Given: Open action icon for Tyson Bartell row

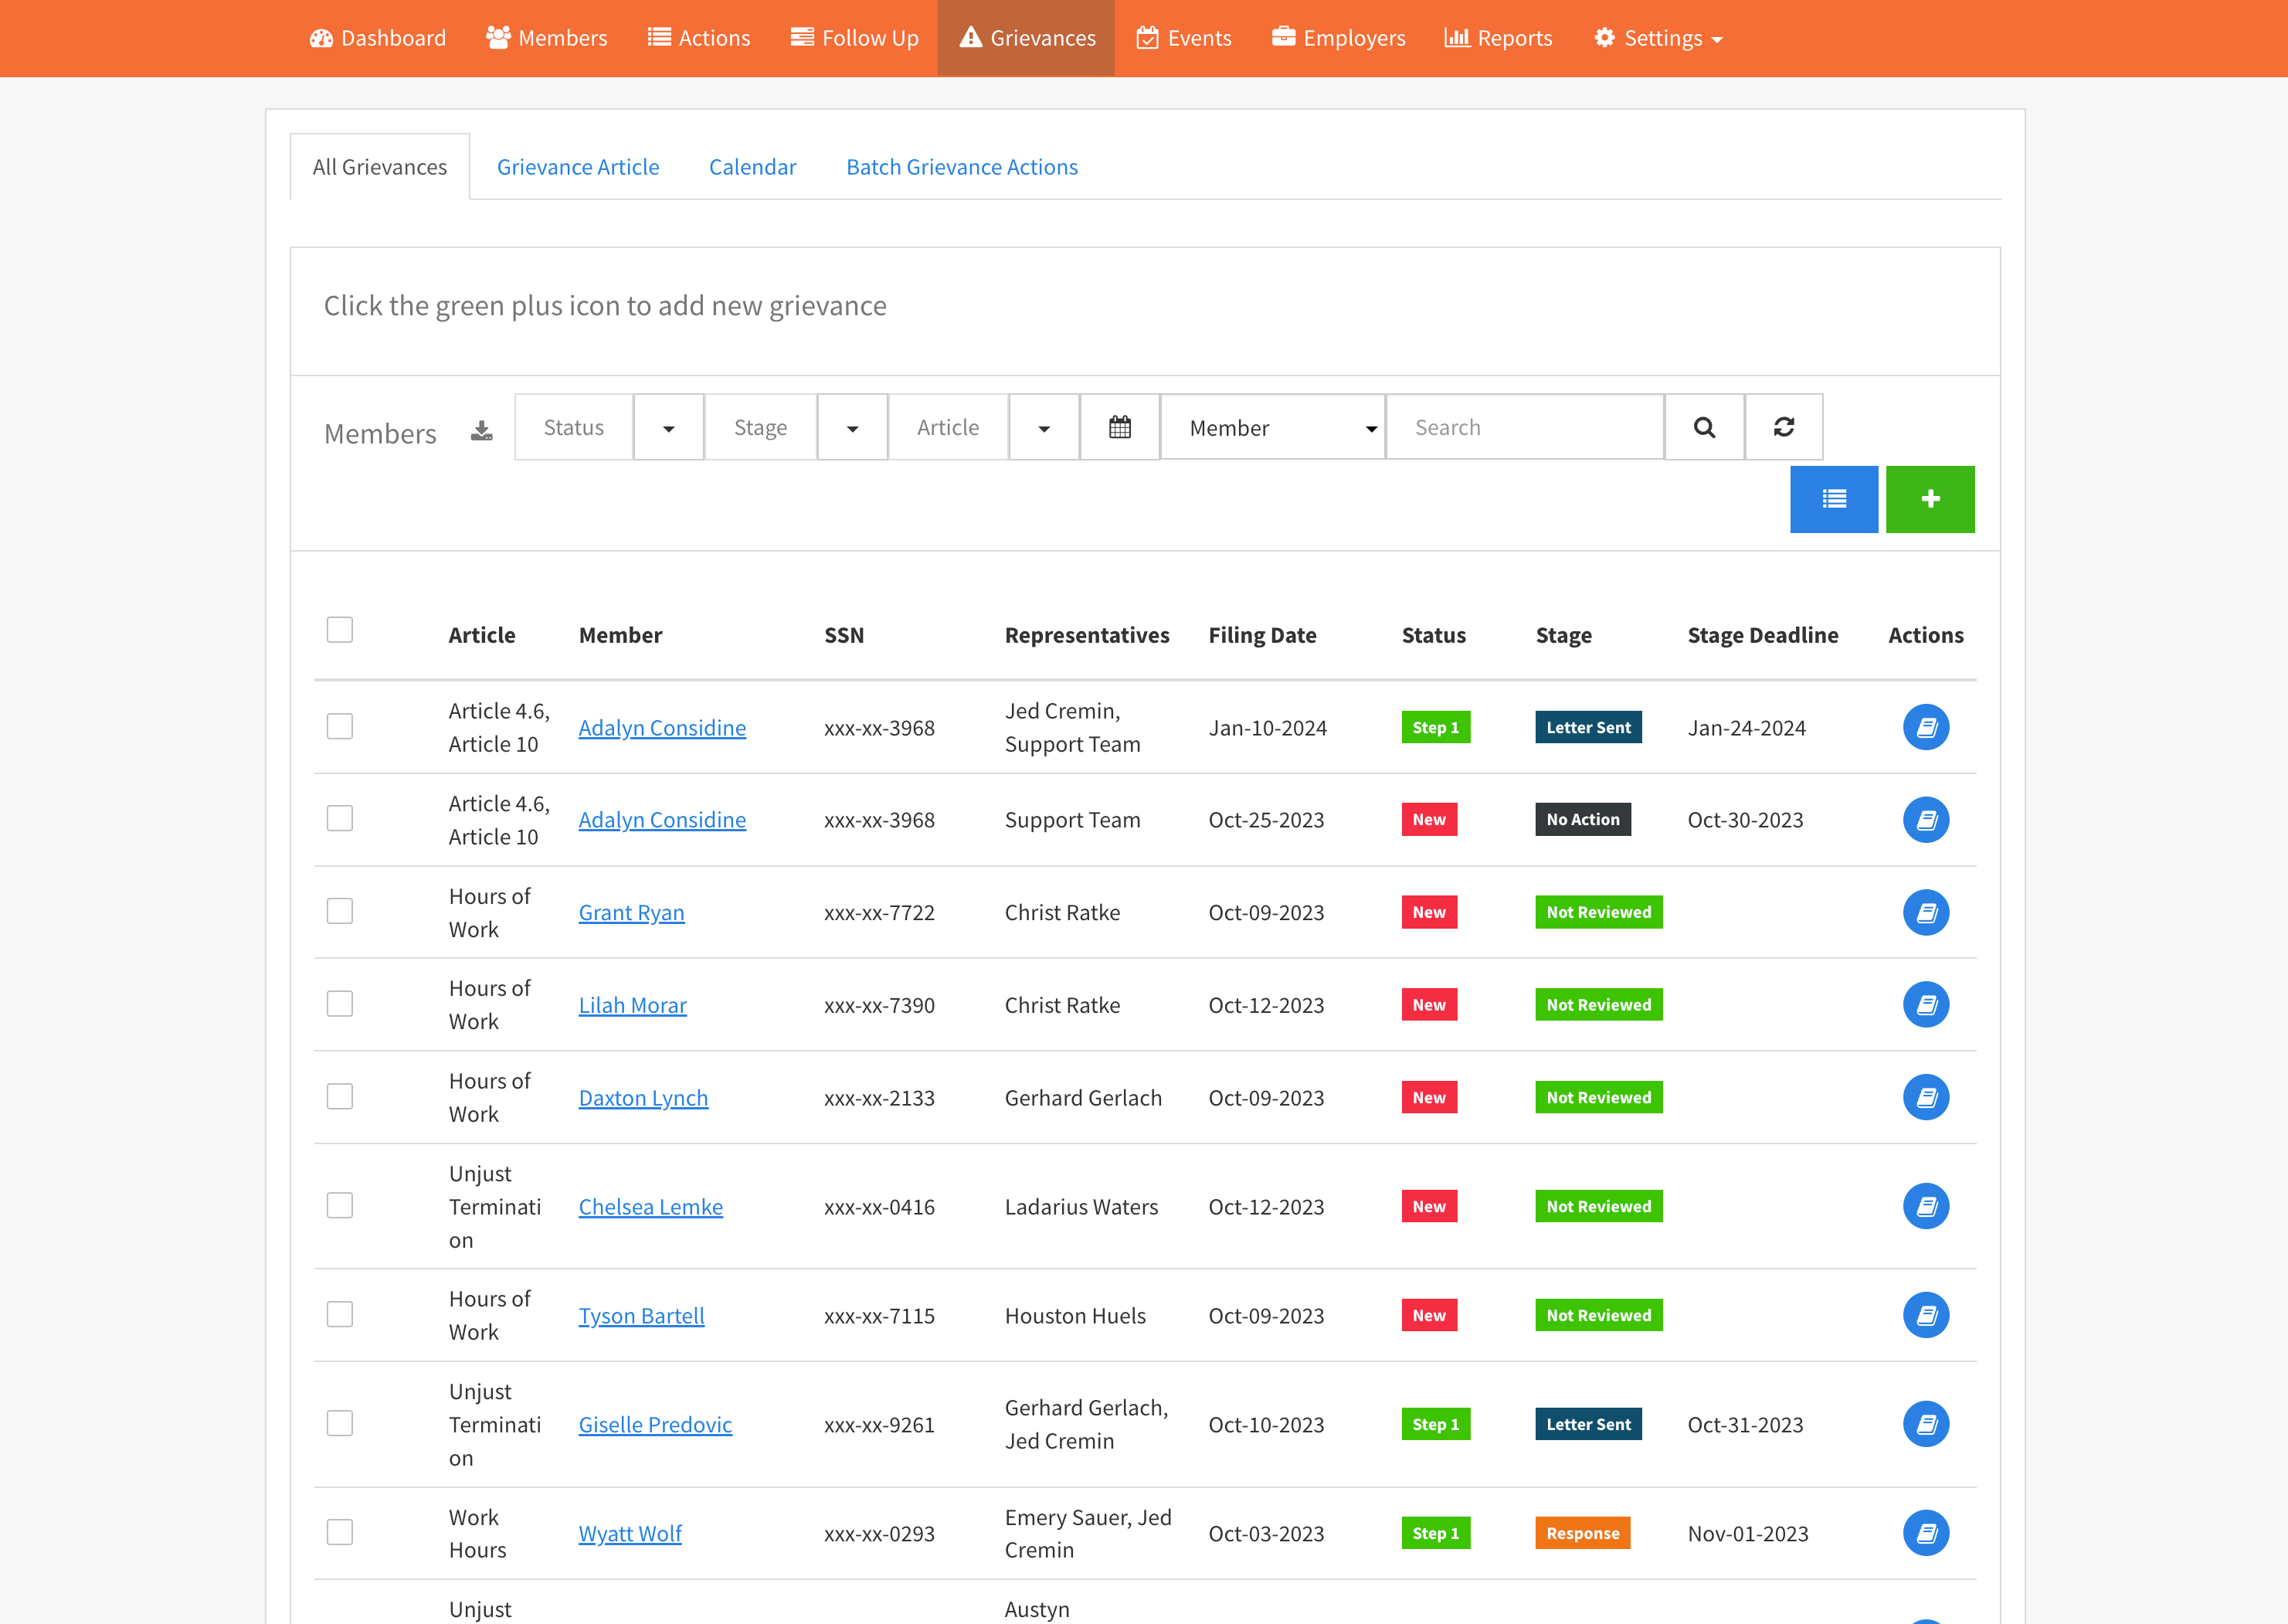Looking at the screenshot, I should 1926,1315.
